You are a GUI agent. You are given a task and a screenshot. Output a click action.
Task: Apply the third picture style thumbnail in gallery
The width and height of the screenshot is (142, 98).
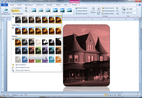click(48, 10)
